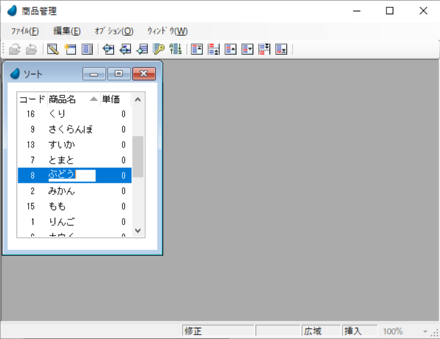Click the blue list document toolbar icon
The image size is (440, 339).
click(87, 50)
